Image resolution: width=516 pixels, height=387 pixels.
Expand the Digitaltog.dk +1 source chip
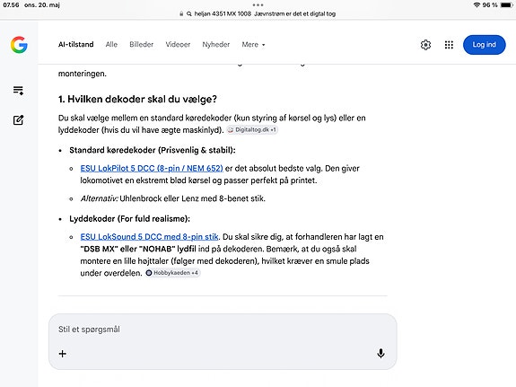click(252, 130)
